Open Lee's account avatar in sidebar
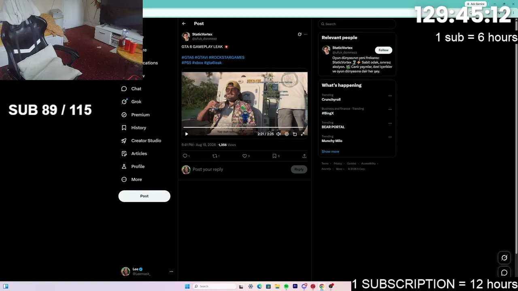The image size is (518, 291). [x=125, y=271]
